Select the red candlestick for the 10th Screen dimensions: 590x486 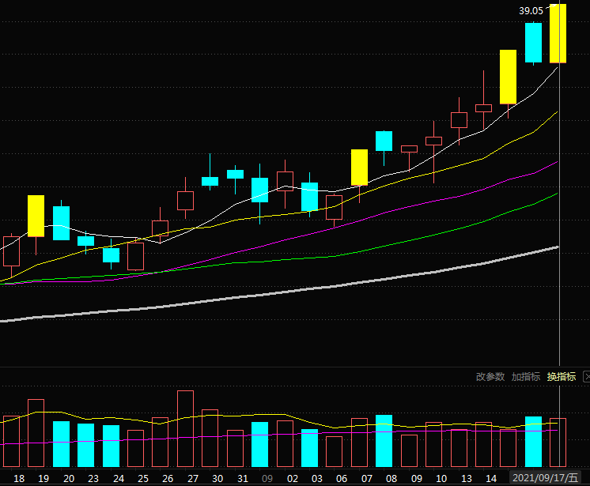(434, 141)
